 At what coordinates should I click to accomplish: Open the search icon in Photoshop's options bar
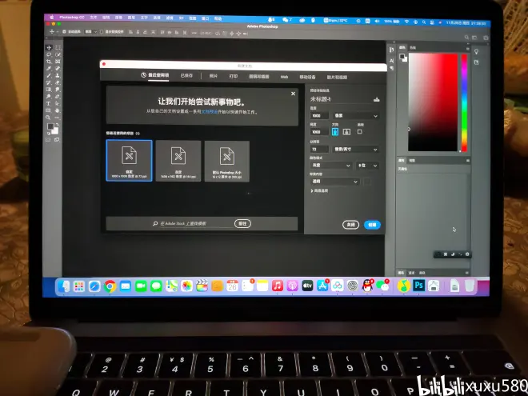tap(466, 38)
